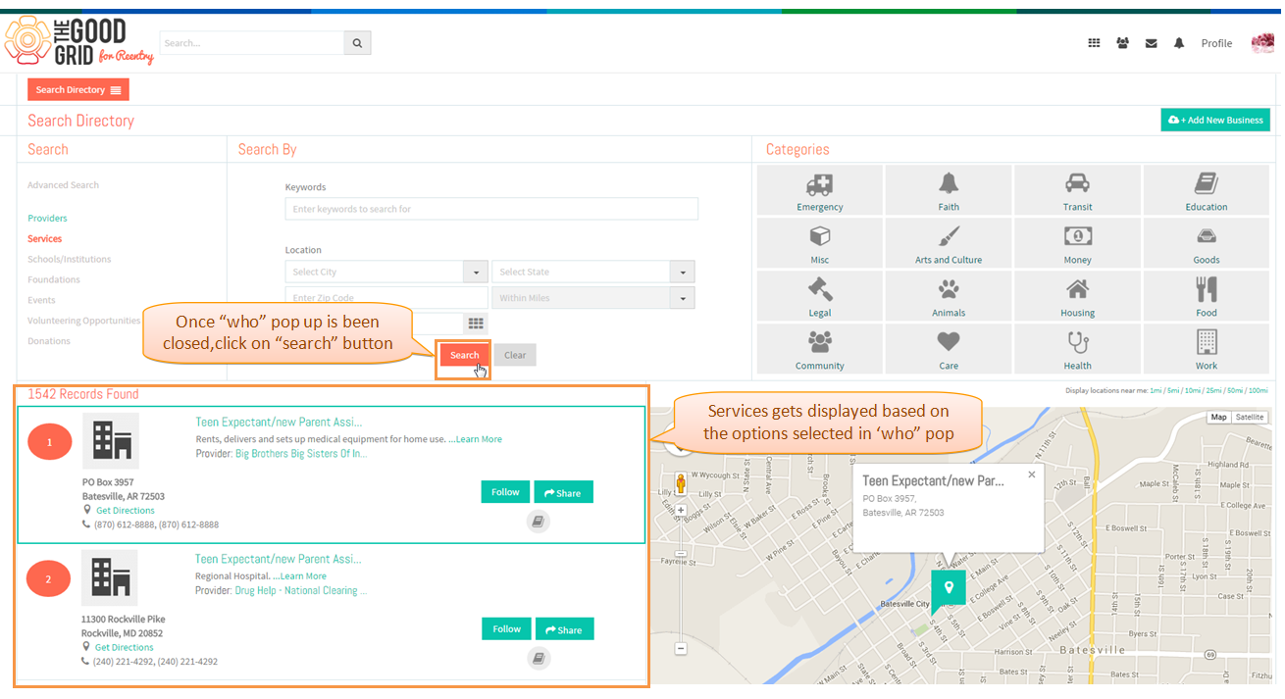Select the Legal category tile
This screenshot has width=1285, height=699.
820,296
